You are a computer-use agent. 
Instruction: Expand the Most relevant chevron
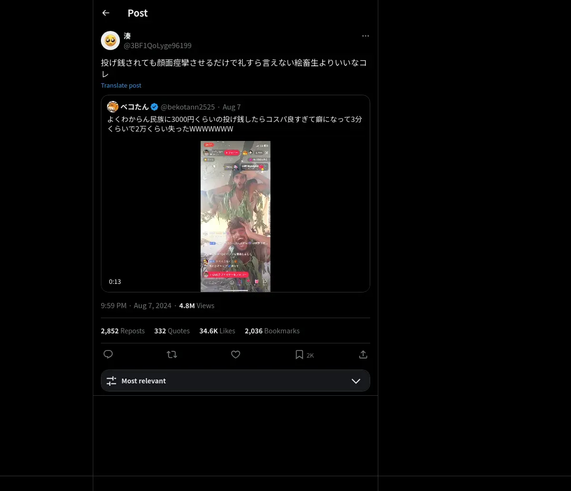pos(356,381)
